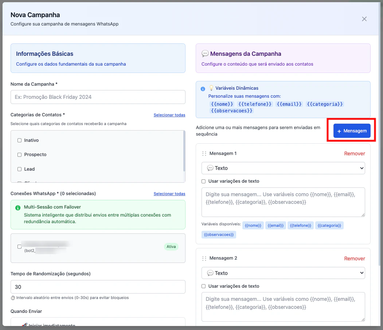This screenshot has width=383, height=330.
Task: Click {{observacoes}} in Variáveis Dinâmicas box
Action: pos(231,111)
